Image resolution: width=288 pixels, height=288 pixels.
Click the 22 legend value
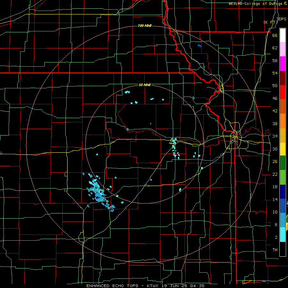[x=275, y=174]
